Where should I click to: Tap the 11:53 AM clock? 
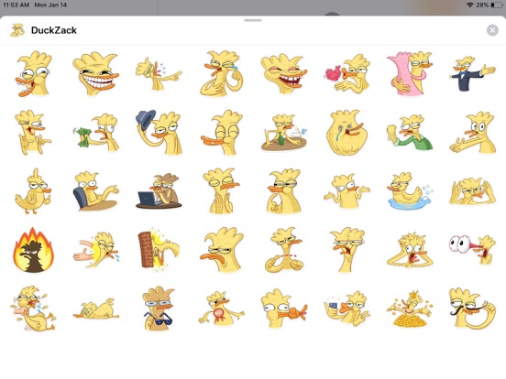[16, 5]
